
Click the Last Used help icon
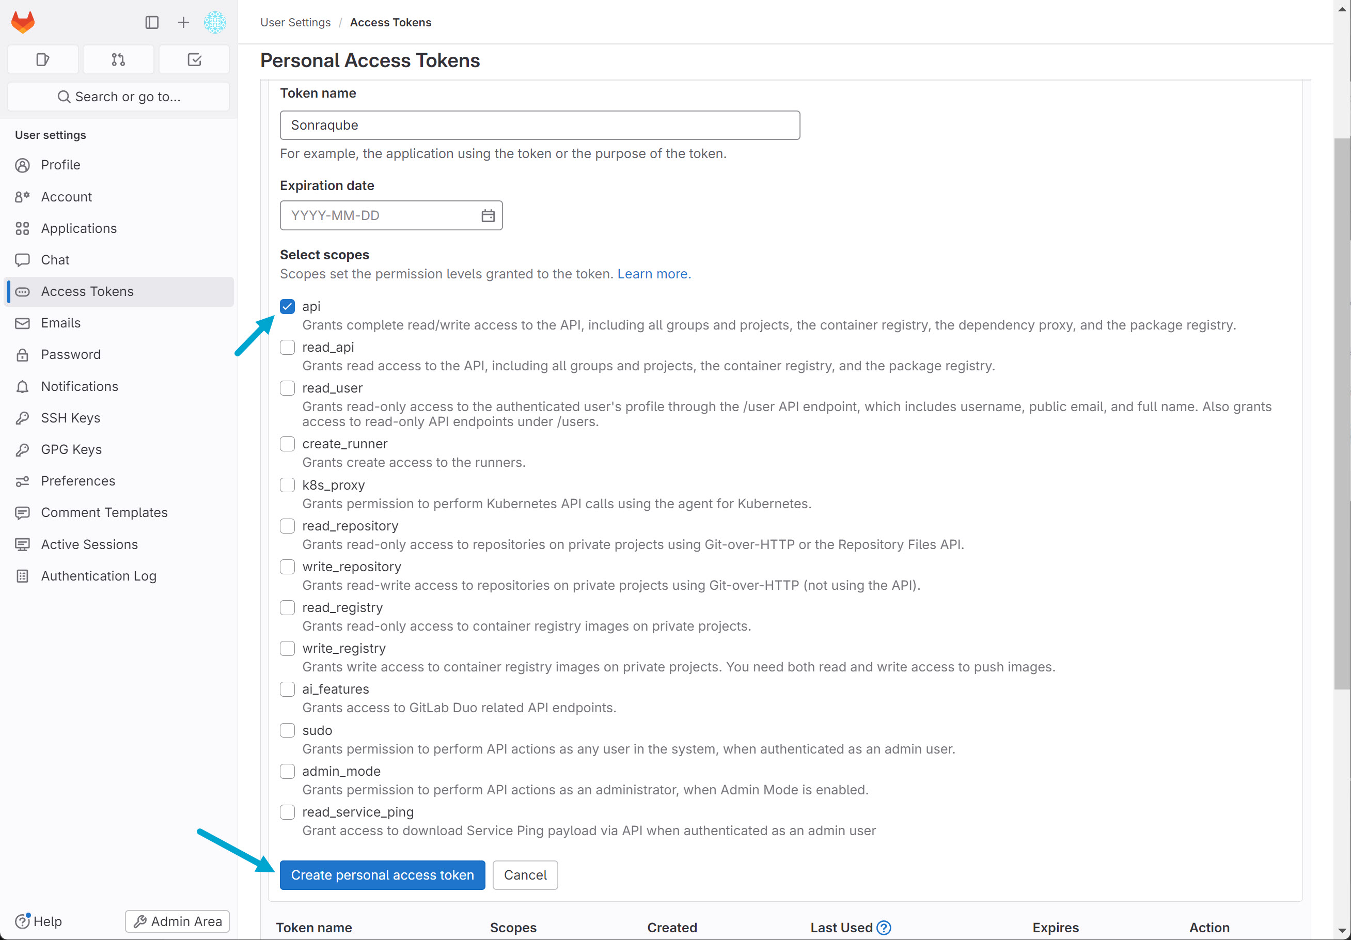(x=883, y=928)
